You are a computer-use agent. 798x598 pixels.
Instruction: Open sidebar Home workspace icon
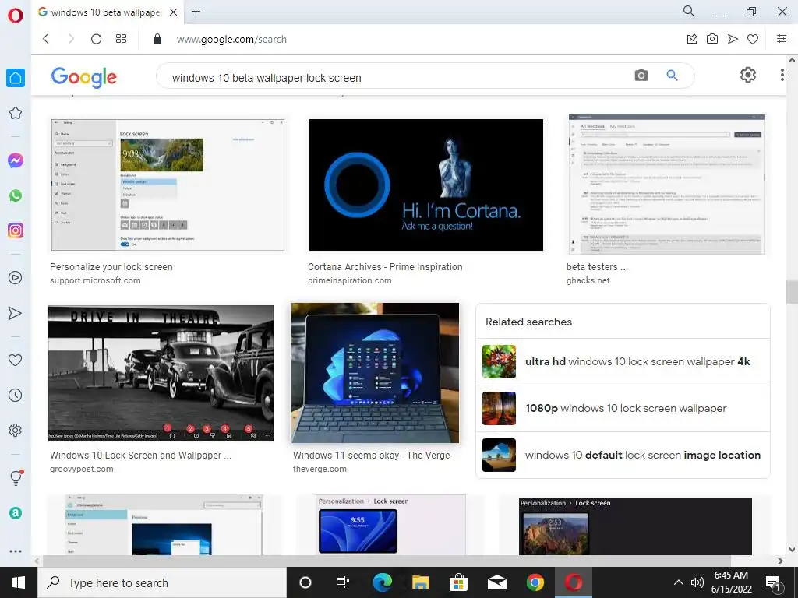pos(16,78)
